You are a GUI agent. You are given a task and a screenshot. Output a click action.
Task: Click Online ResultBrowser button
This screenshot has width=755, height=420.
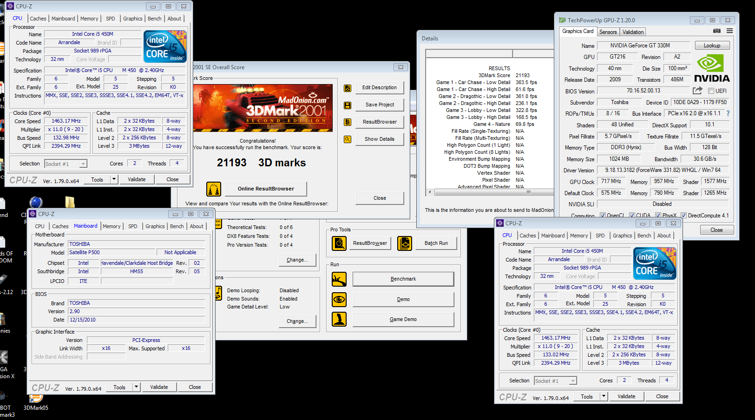266,189
